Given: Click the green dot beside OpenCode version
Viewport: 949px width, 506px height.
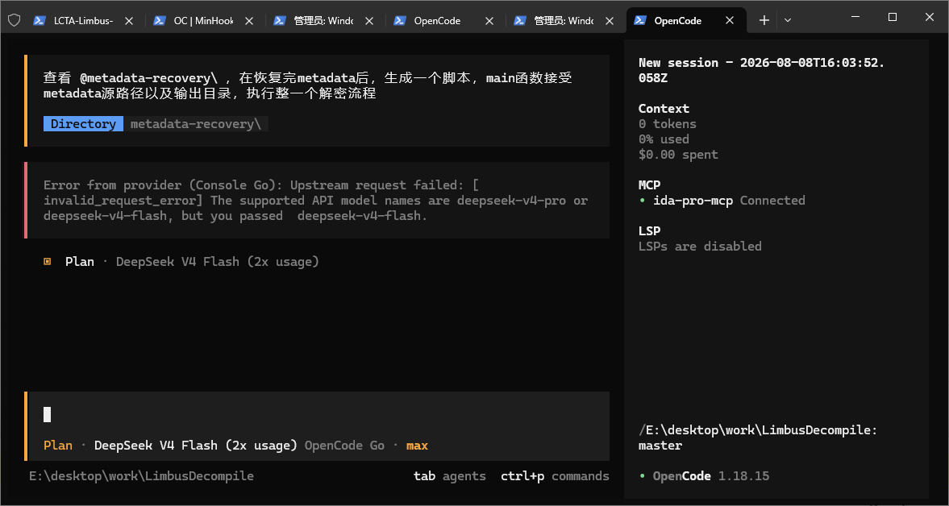Looking at the screenshot, I should point(642,476).
